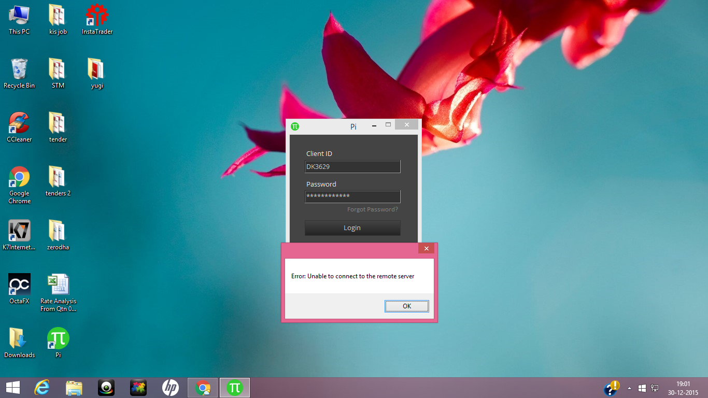This screenshot has width=708, height=398.
Task: Launch CCleaner desktop shortcut
Action: click(x=19, y=127)
